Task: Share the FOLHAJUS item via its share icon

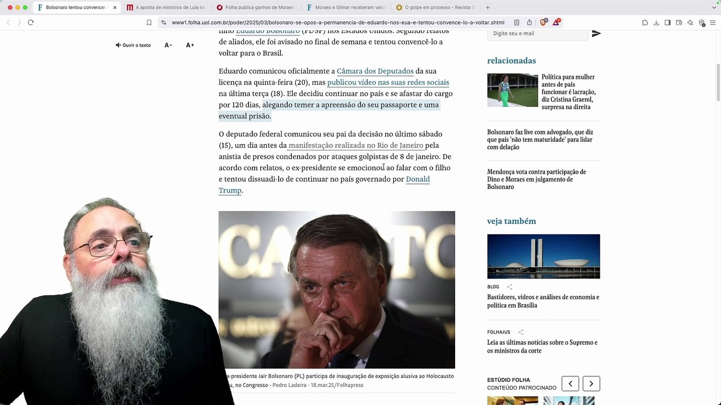Action: pos(520,332)
